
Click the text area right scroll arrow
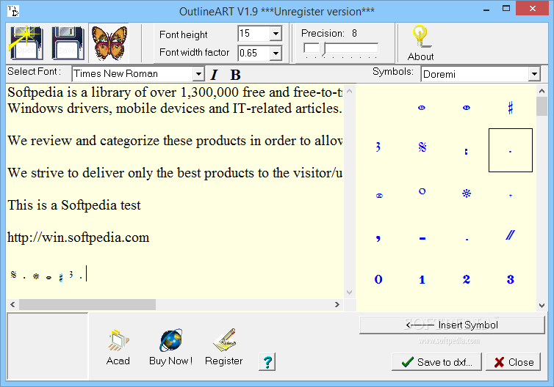(x=337, y=304)
